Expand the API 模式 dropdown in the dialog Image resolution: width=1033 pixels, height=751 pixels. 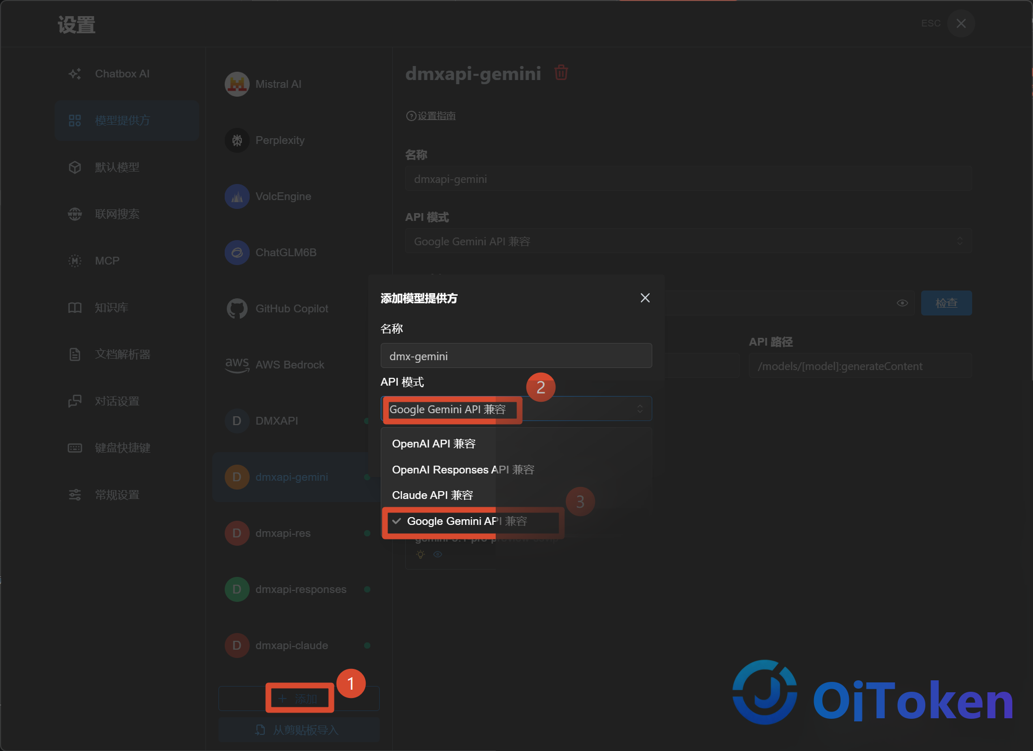point(516,410)
